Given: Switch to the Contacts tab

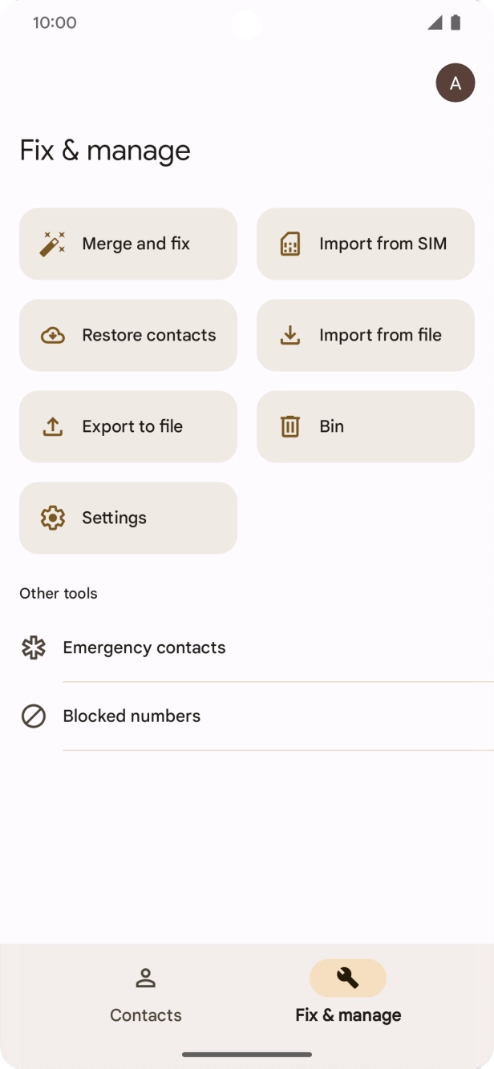Looking at the screenshot, I should coord(145,994).
